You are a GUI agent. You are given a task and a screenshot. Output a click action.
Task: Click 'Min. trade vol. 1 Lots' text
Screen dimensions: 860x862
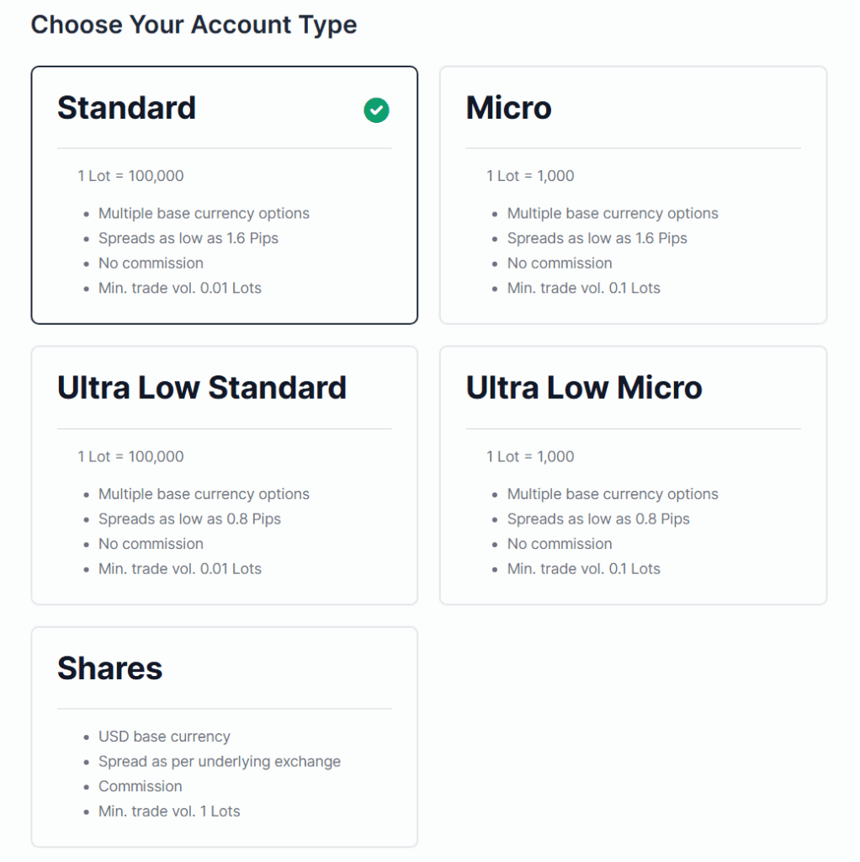[169, 811]
